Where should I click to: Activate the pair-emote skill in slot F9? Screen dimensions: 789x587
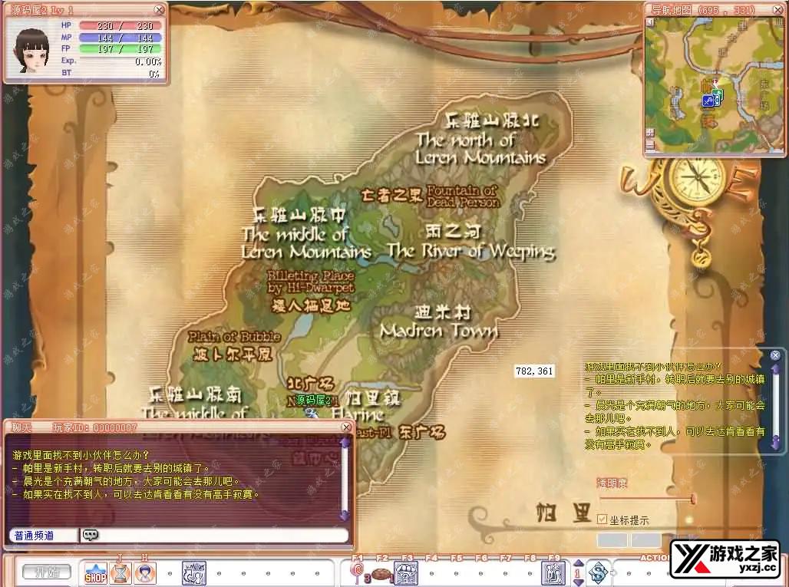554,573
